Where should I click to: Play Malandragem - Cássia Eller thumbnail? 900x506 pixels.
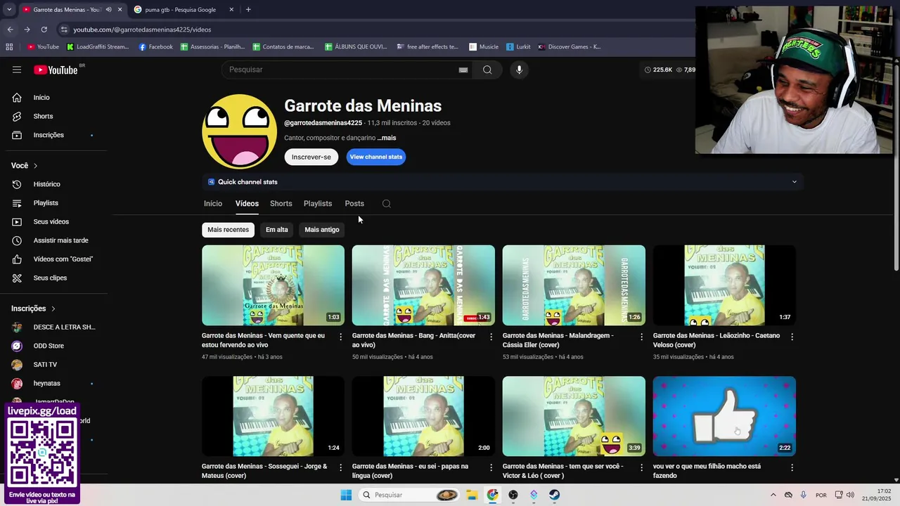pos(574,285)
